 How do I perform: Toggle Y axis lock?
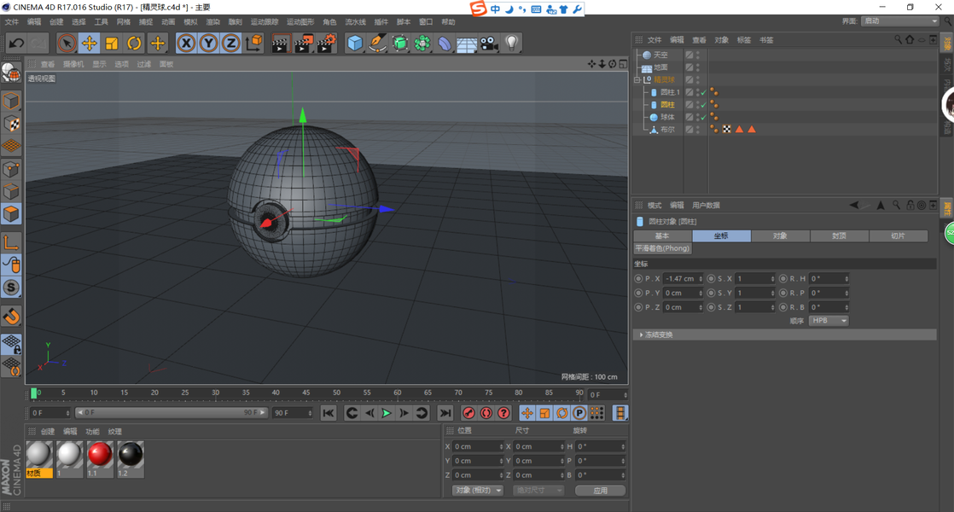point(209,44)
